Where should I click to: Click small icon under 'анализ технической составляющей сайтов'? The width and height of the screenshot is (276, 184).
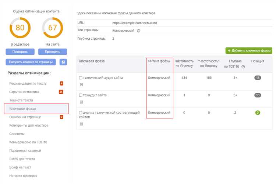81,124
